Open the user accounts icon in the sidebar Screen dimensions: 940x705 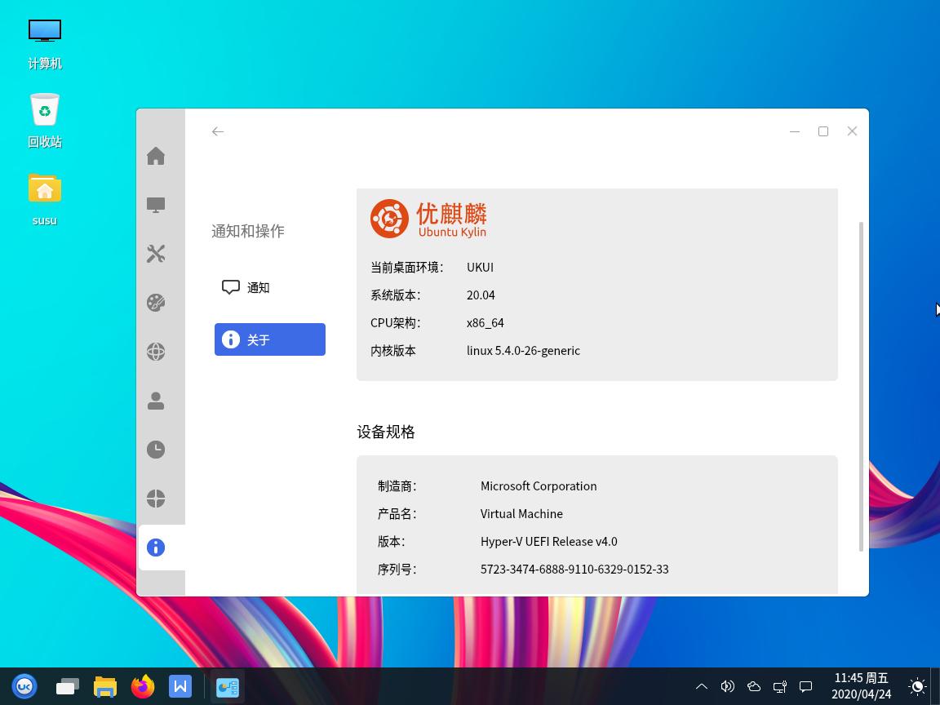156,401
